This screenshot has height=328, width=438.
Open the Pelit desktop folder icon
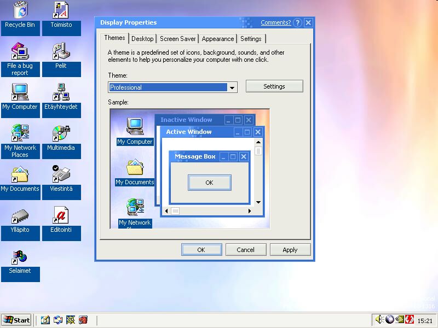(61, 52)
